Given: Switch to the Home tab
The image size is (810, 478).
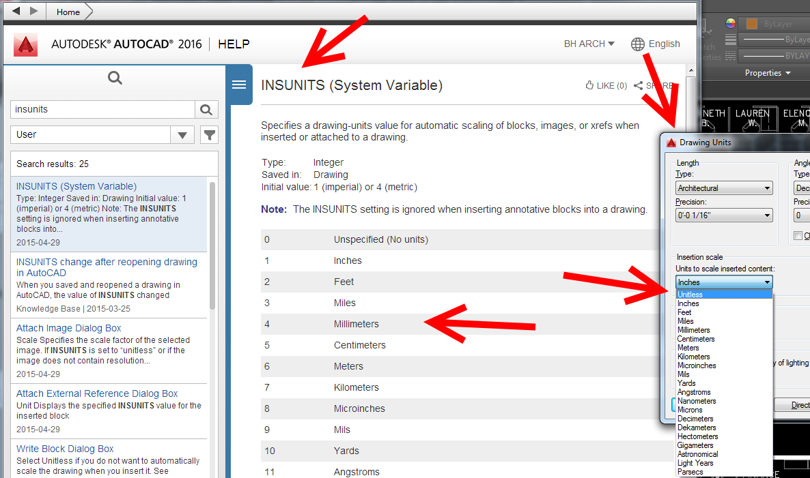Looking at the screenshot, I should click(67, 12).
